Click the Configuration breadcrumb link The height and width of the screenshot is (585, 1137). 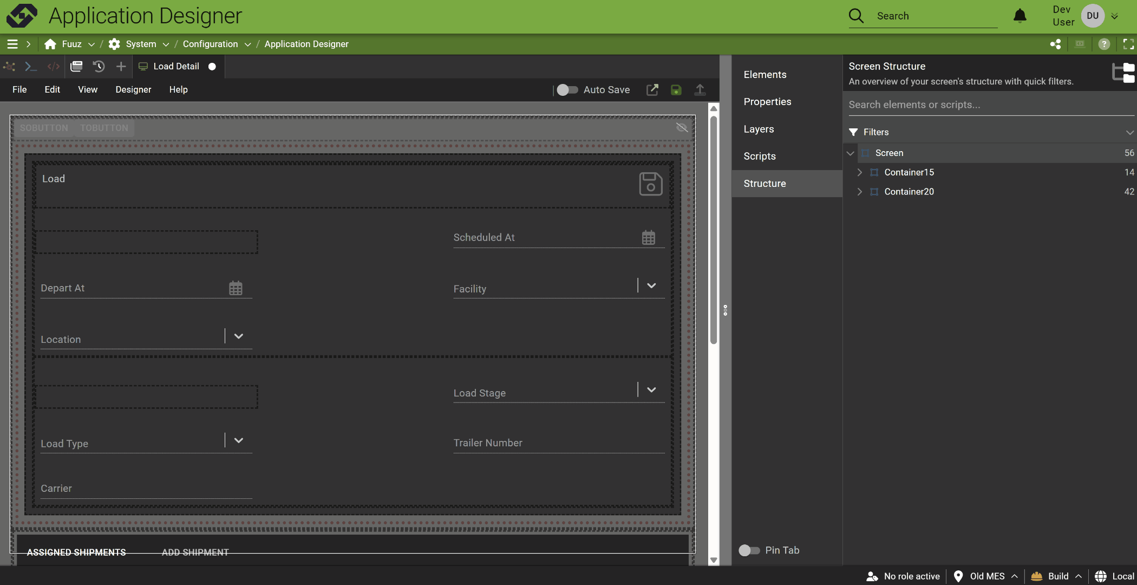point(210,44)
